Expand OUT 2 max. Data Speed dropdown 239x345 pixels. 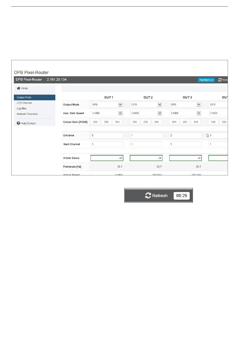click(x=146, y=113)
